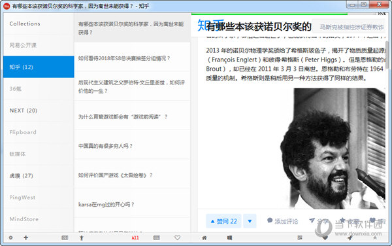This screenshot has height=246, width=392.
Task: Click the 知乎 logo in article header
Action: [x=210, y=26]
